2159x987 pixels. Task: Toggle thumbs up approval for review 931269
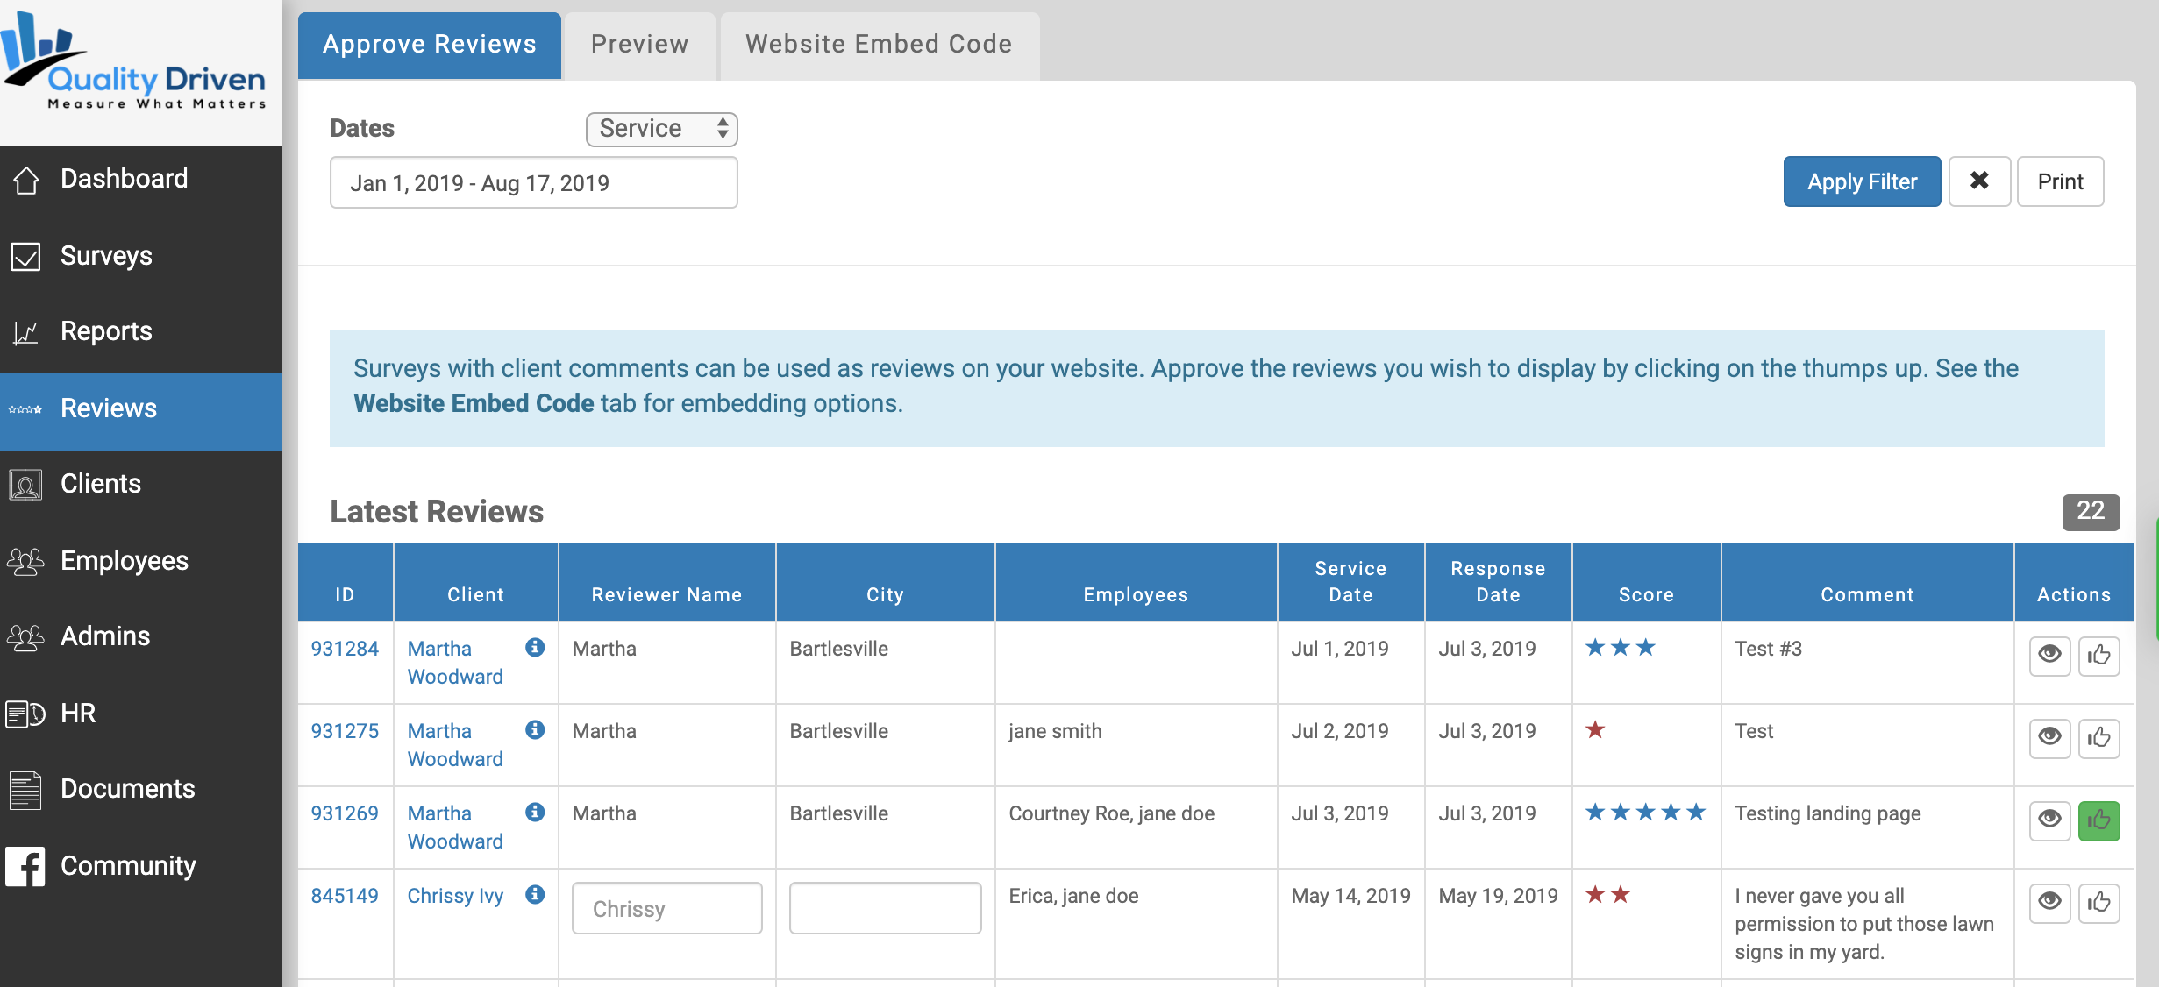click(x=2098, y=821)
